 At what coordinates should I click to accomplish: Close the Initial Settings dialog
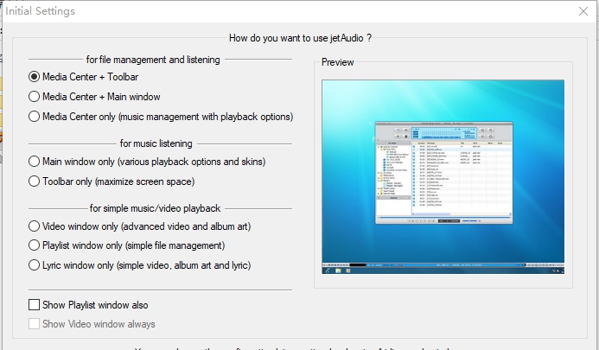(583, 11)
